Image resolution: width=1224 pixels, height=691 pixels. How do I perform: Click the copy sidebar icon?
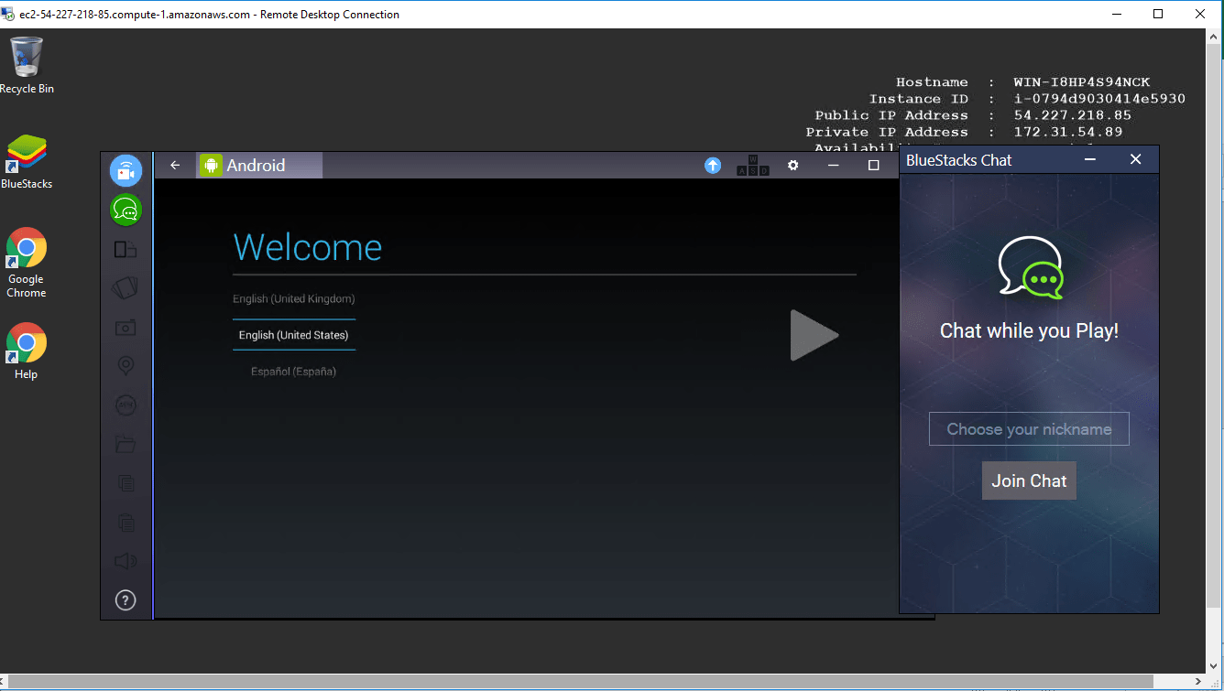126,483
